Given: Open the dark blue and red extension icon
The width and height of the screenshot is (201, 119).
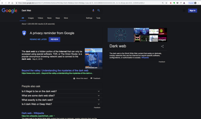Looking at the screenshot, I should click(x=184, y=3).
